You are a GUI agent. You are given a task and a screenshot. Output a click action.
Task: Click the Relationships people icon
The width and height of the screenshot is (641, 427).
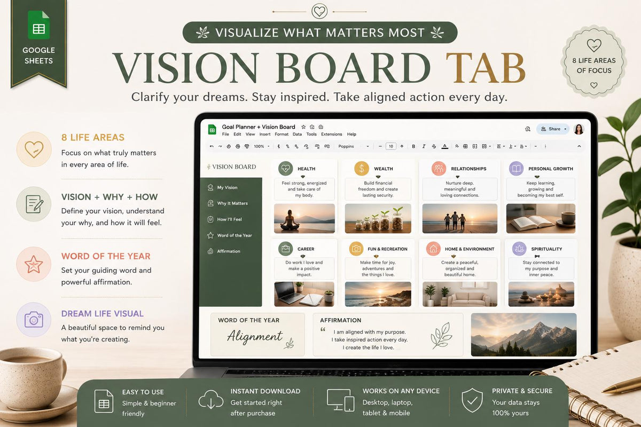coord(439,169)
